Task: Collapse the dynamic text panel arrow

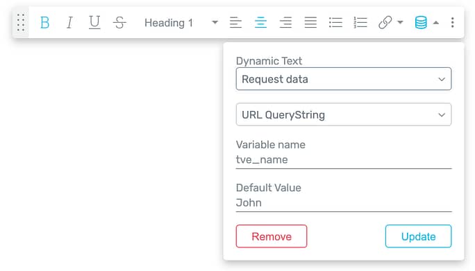Action: point(436,22)
